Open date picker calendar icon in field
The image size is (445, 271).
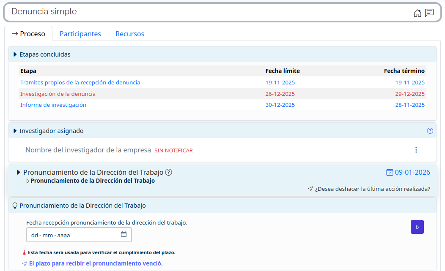tap(124, 235)
